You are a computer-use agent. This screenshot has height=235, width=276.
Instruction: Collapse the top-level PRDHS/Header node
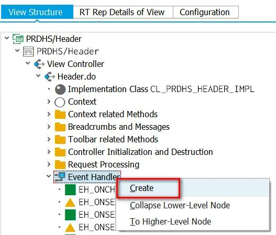click(x=7, y=38)
